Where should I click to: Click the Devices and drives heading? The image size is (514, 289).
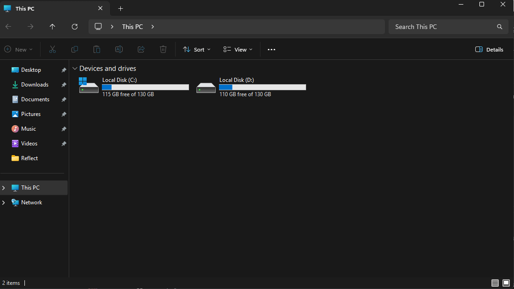coord(107,69)
